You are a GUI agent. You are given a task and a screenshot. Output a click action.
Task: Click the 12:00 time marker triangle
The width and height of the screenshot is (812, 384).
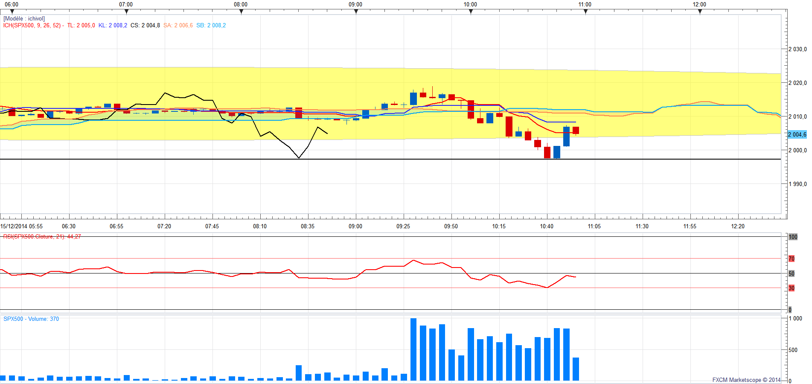pyautogui.click(x=700, y=12)
